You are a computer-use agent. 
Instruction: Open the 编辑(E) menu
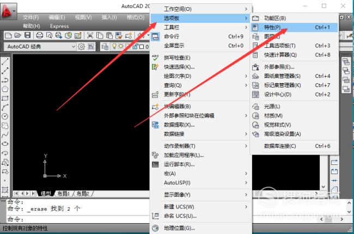(57, 17)
